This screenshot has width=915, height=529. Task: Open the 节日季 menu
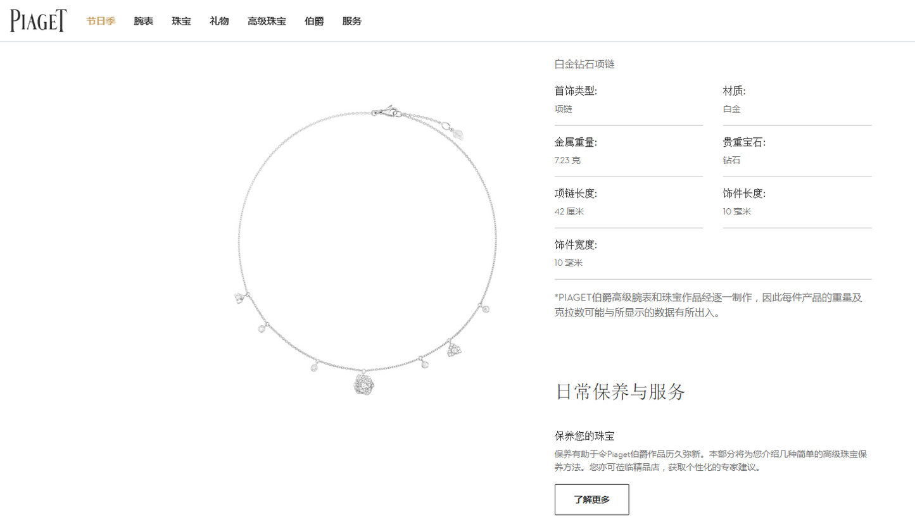point(101,22)
